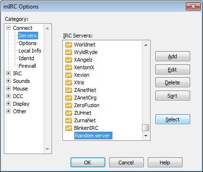Click the servers list scroll-up arrow
The width and height of the screenshot is (203, 172).
[x=146, y=45]
